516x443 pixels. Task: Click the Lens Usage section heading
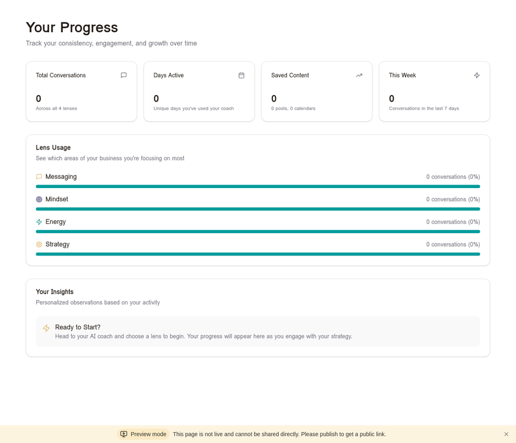[x=53, y=148]
